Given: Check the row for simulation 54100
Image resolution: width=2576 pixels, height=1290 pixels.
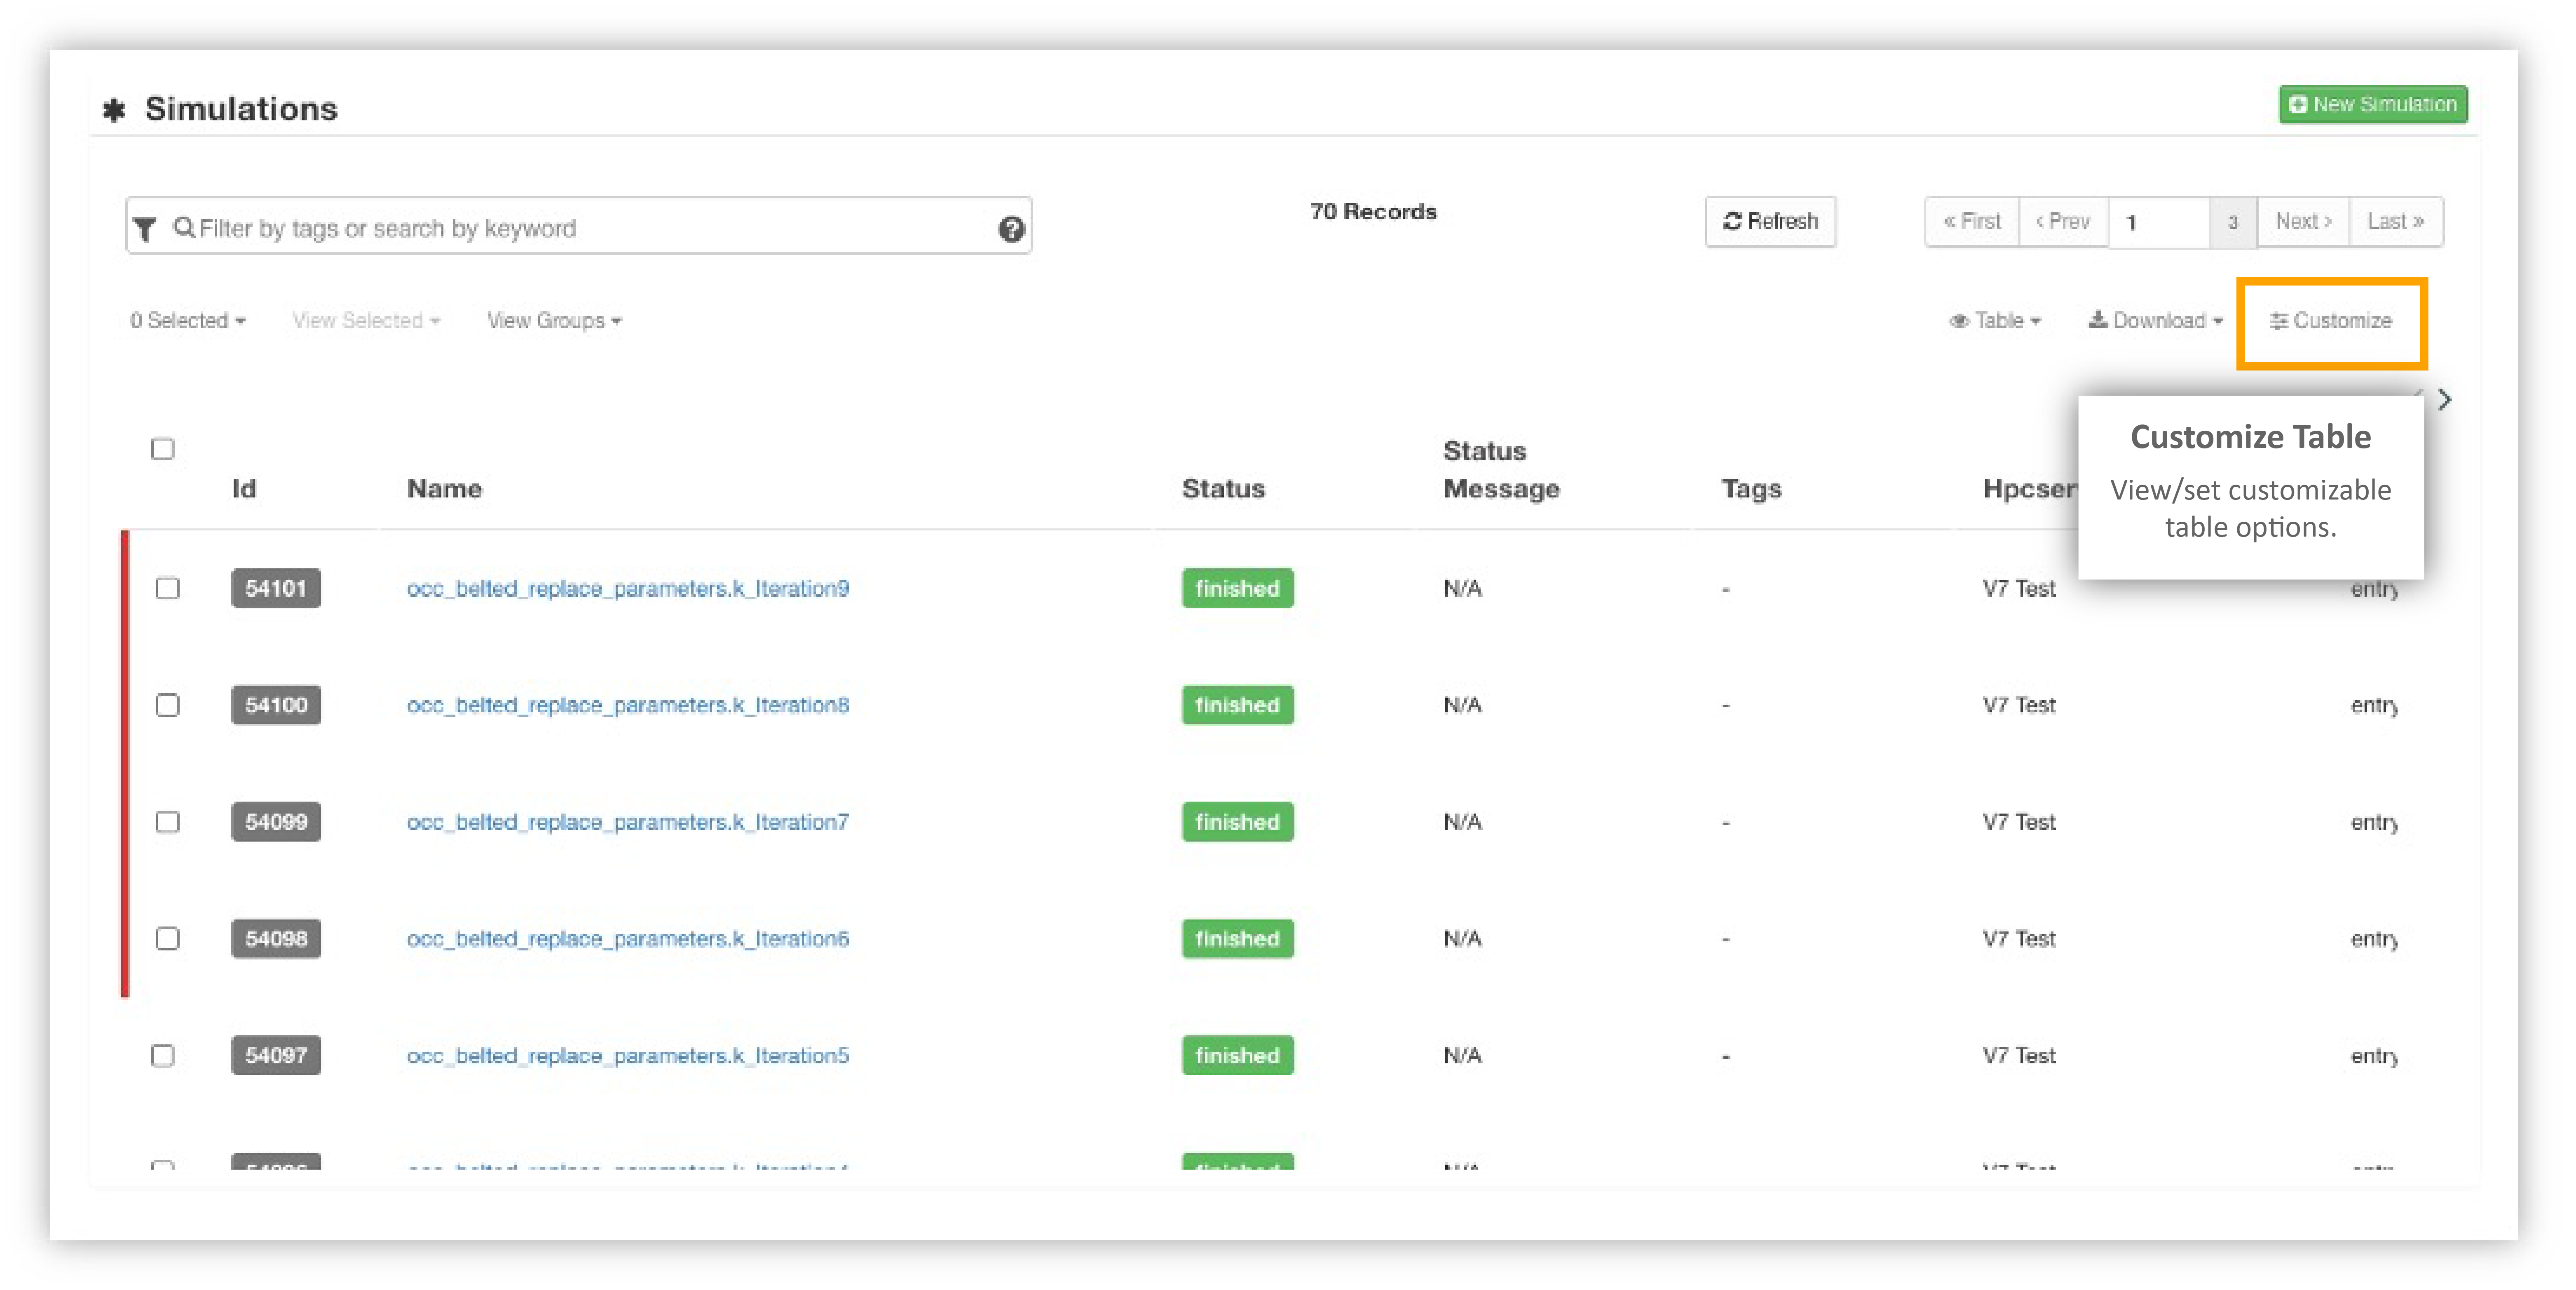Looking at the screenshot, I should pyautogui.click(x=168, y=705).
